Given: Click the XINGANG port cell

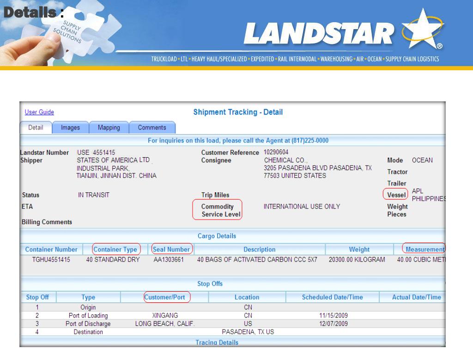Looking at the screenshot, I should click(165, 315).
